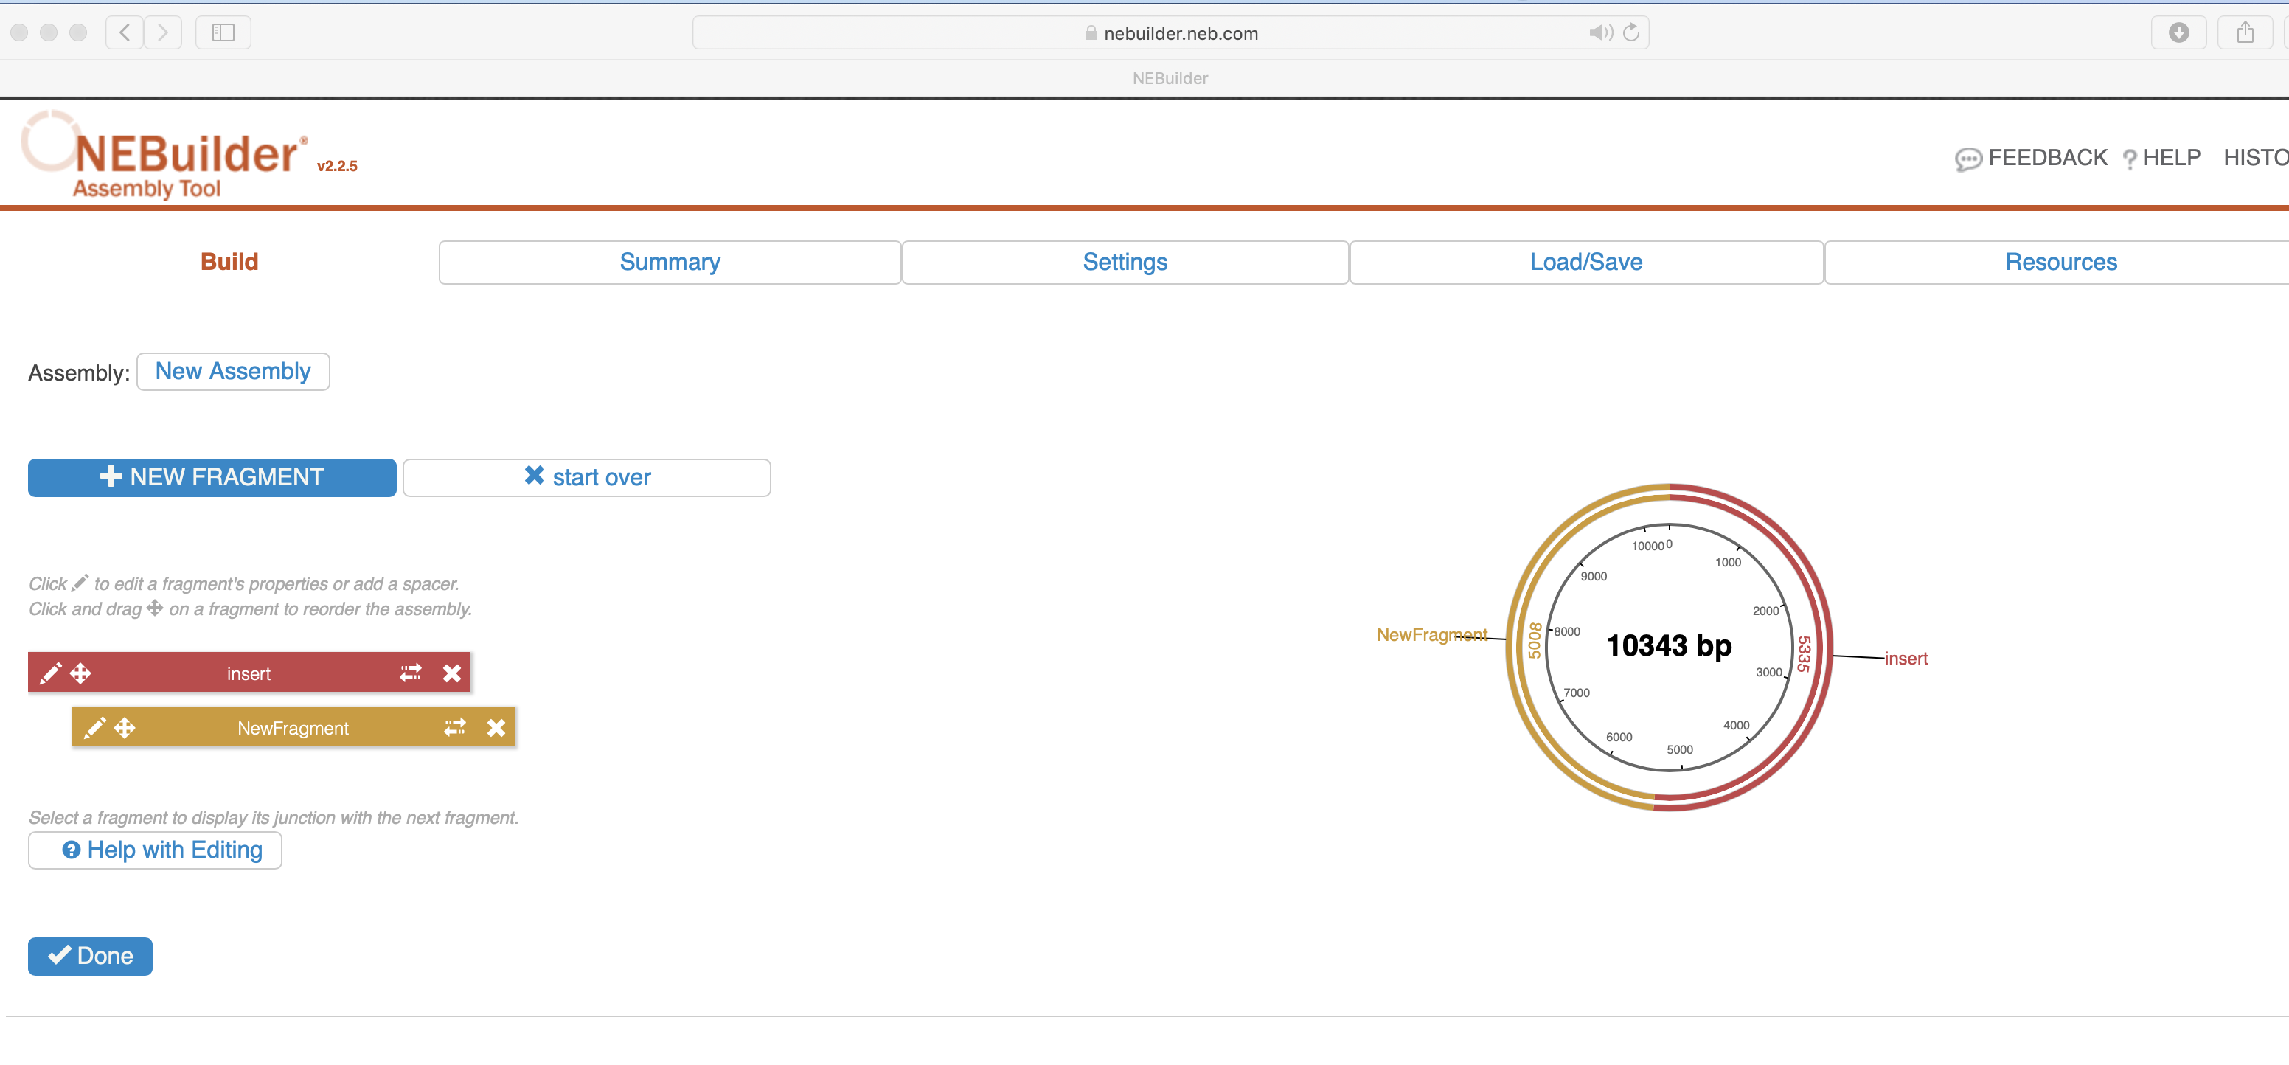Screen dimensions: 2289x1065
Task: Click the Done button
Action: [90, 957]
